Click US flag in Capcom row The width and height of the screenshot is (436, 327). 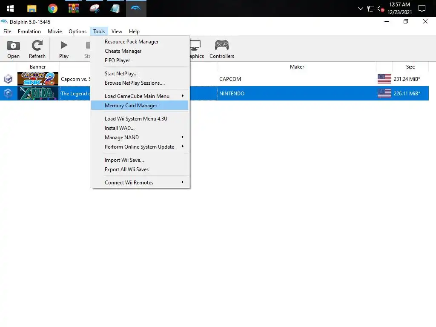(384, 79)
